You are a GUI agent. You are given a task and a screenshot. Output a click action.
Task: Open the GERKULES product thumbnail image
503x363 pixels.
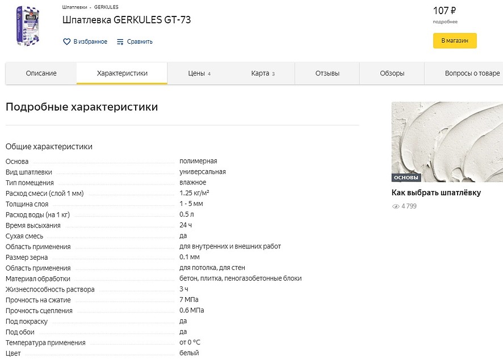pyautogui.click(x=27, y=26)
